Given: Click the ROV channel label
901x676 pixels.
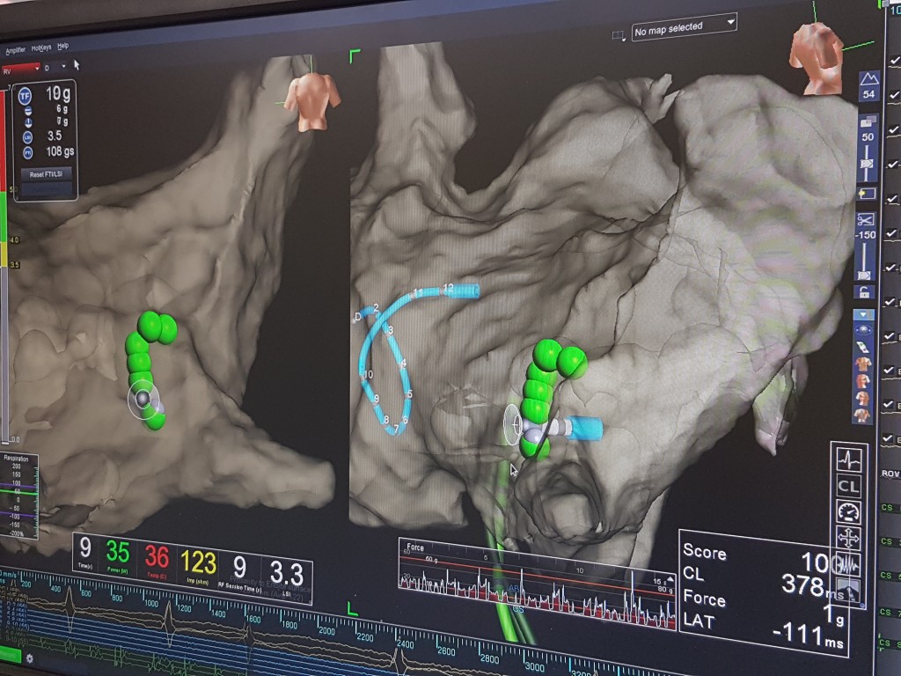Looking at the screenshot, I should pyautogui.click(x=890, y=473).
